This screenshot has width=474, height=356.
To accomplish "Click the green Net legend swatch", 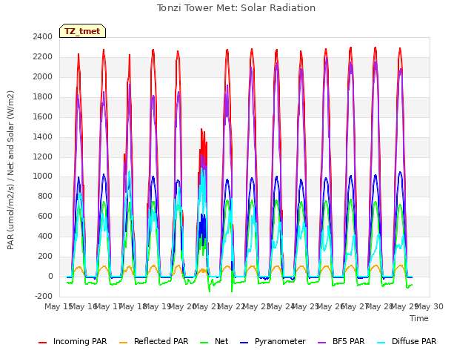I will click(x=204, y=343).
